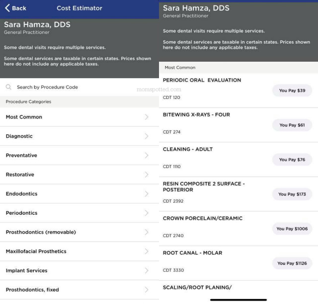318x304 pixels.
Task: Select Prosthodontics (removable) label
Action: (x=41, y=232)
